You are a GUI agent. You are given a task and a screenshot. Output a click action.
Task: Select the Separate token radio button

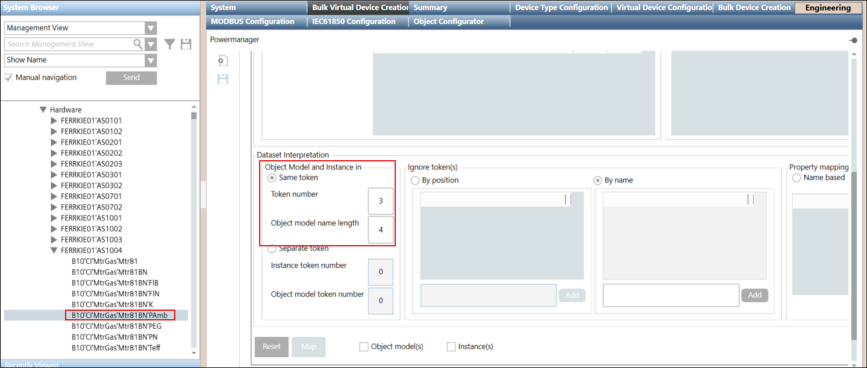pos(272,249)
